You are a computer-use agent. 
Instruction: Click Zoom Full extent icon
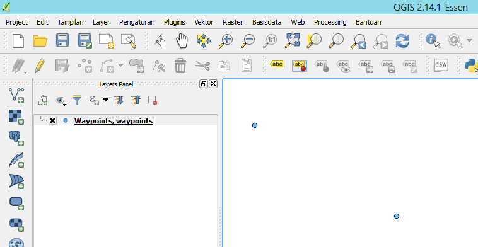(x=292, y=41)
